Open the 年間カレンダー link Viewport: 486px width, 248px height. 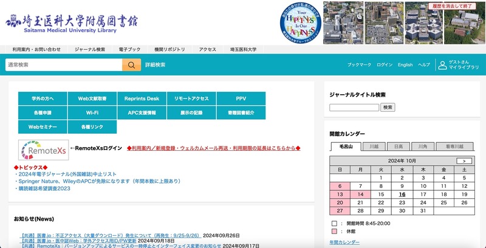point(344,242)
